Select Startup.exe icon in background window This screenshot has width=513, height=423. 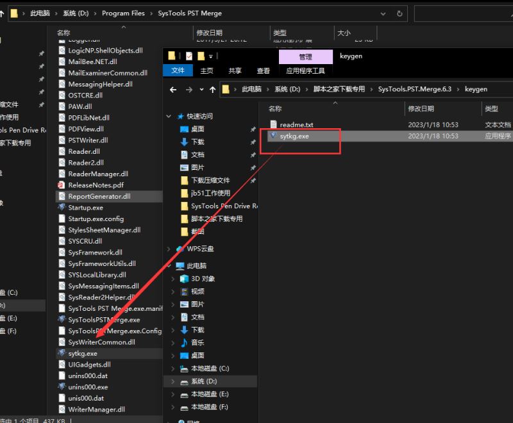[62, 207]
